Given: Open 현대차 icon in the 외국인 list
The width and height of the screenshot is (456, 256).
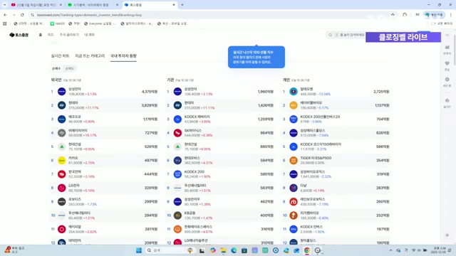Looking at the screenshot, I should [x=62, y=105].
